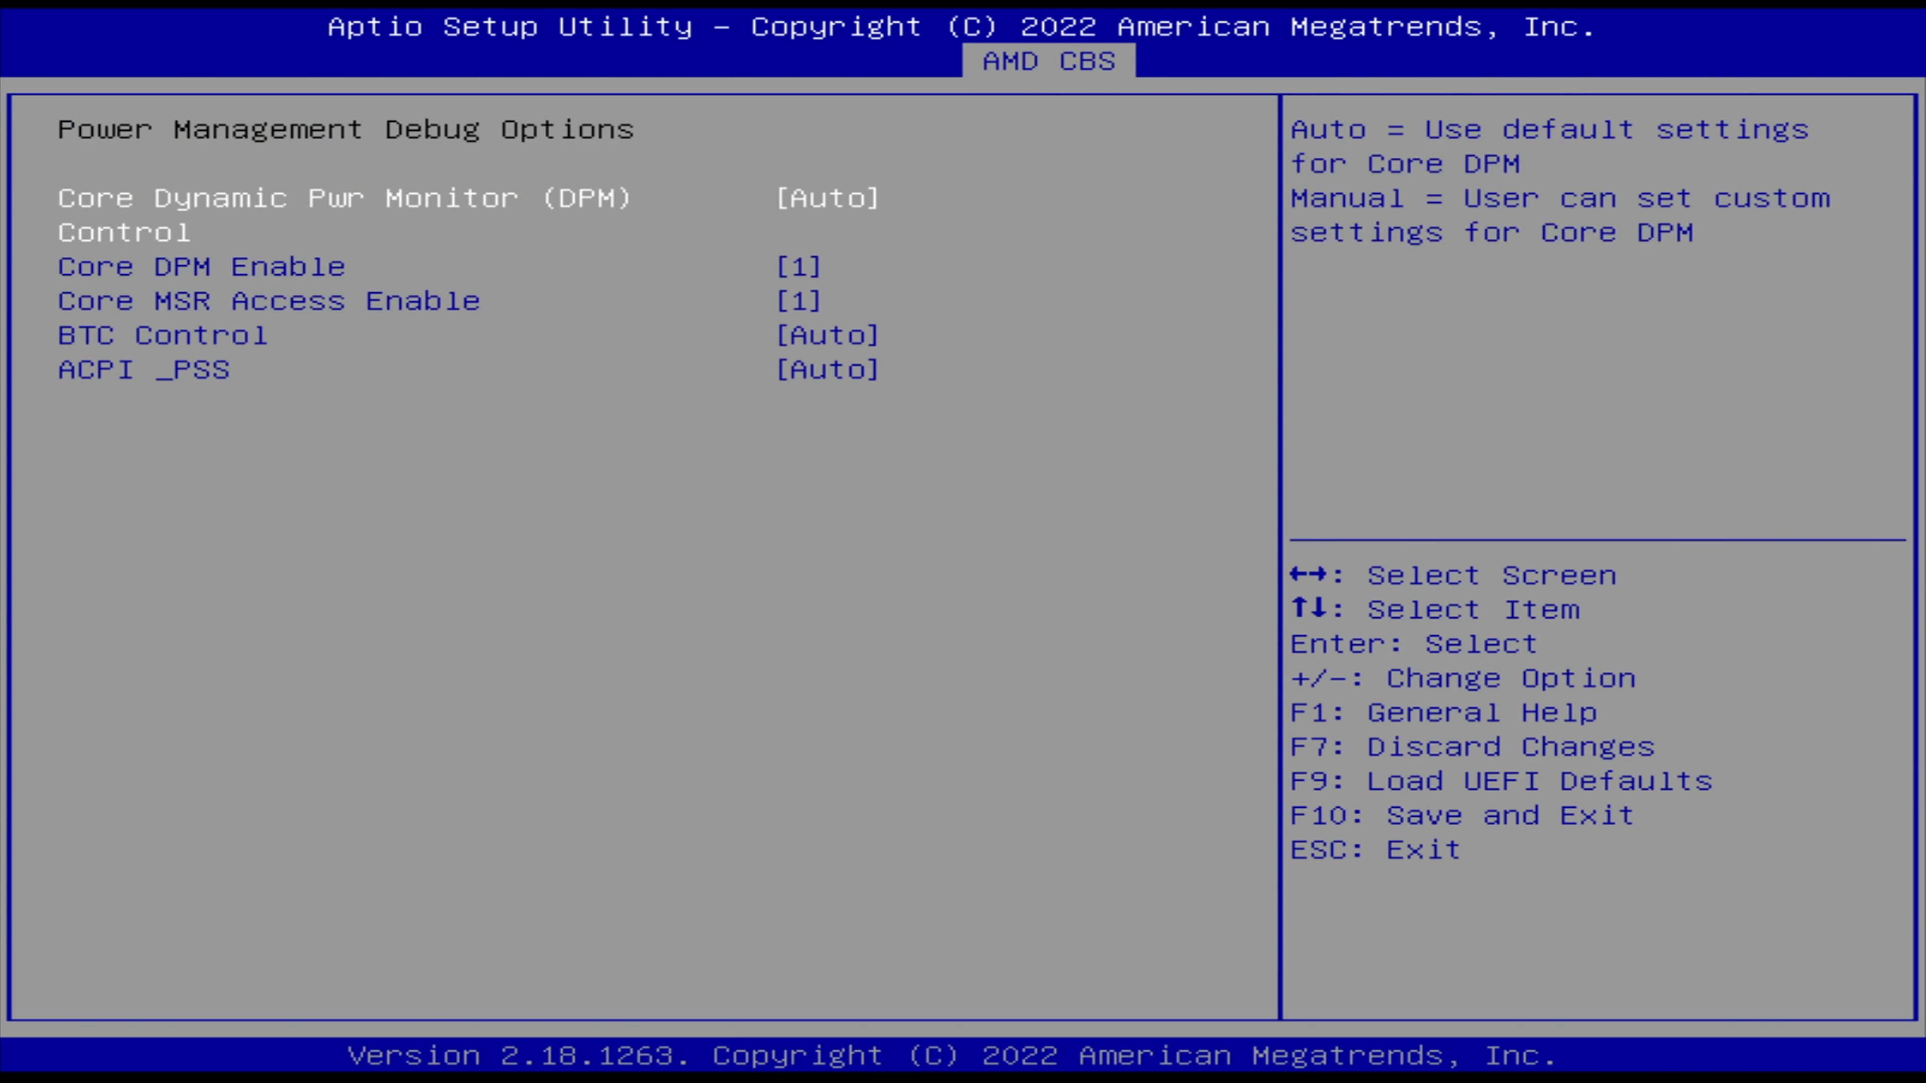
Task: Click the F10: Save and Exit hint
Action: (1463, 816)
